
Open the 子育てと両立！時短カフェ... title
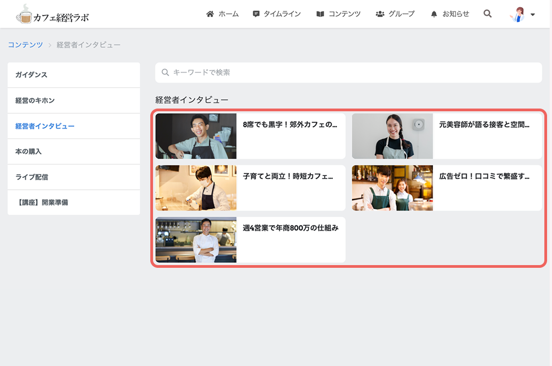pyautogui.click(x=288, y=176)
